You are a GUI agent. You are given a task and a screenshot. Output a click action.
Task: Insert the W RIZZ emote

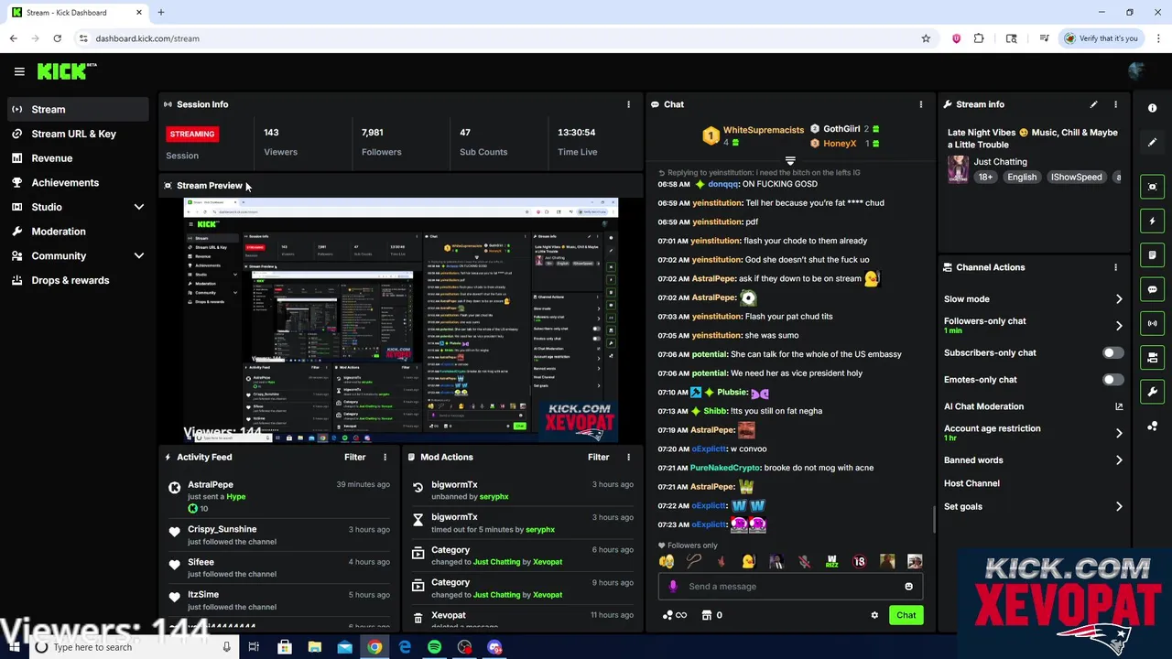pyautogui.click(x=831, y=562)
